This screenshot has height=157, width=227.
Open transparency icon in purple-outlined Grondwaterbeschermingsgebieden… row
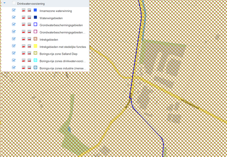coord(23,32)
